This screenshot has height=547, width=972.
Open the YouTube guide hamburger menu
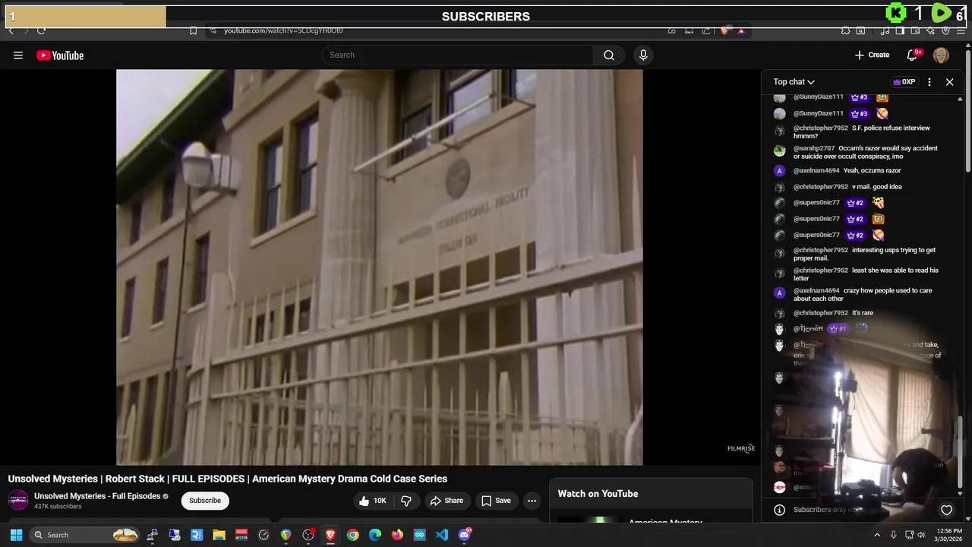pos(18,55)
